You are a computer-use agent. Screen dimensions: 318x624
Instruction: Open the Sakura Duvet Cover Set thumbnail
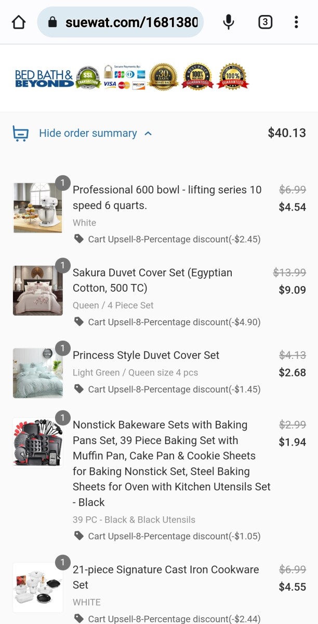tap(37, 290)
